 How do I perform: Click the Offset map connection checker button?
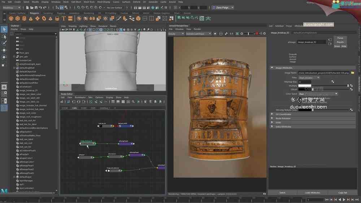[x=351, y=89]
